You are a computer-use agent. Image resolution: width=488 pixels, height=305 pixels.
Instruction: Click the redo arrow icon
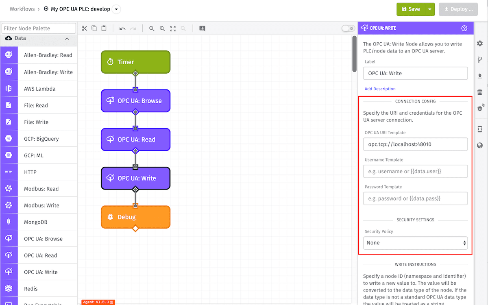[133, 28]
